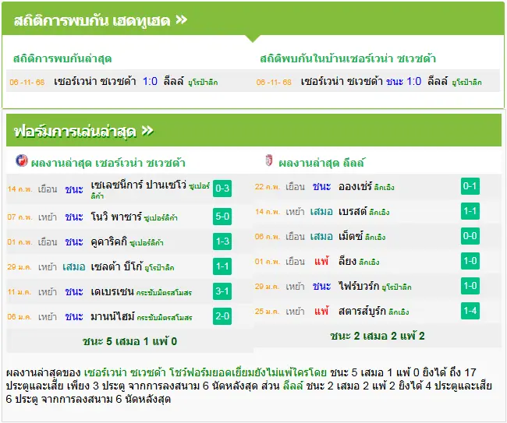Click the 0-0 score badge for เม็ตซ์
Screen dimensions: 507x423
pyautogui.click(x=470, y=236)
